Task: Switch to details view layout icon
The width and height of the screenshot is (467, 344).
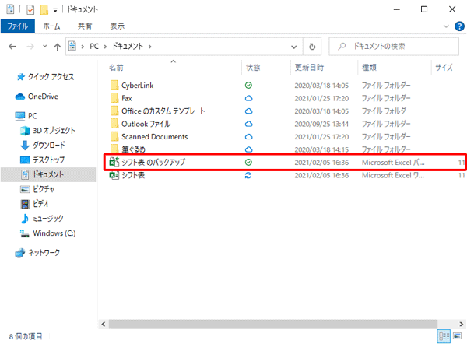Action: click(x=444, y=336)
